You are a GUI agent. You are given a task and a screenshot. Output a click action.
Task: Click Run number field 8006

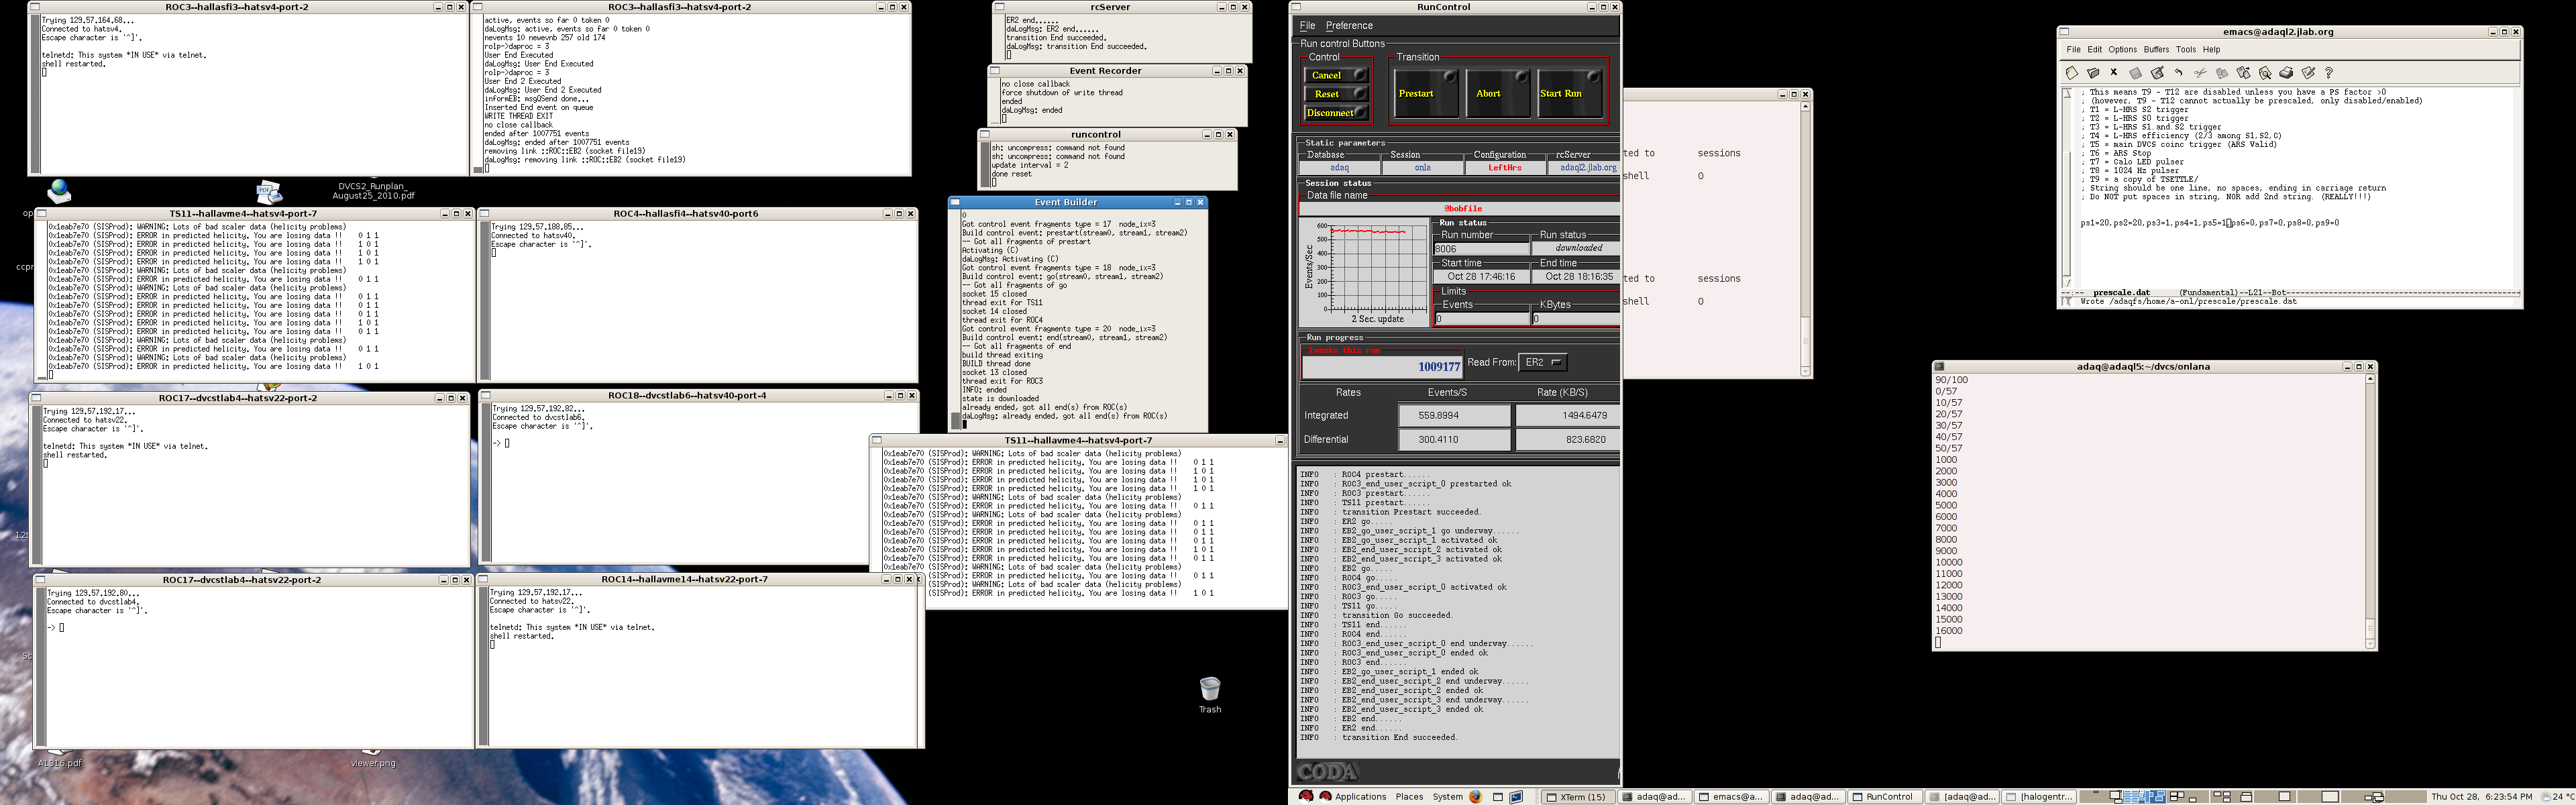pyautogui.click(x=1481, y=249)
